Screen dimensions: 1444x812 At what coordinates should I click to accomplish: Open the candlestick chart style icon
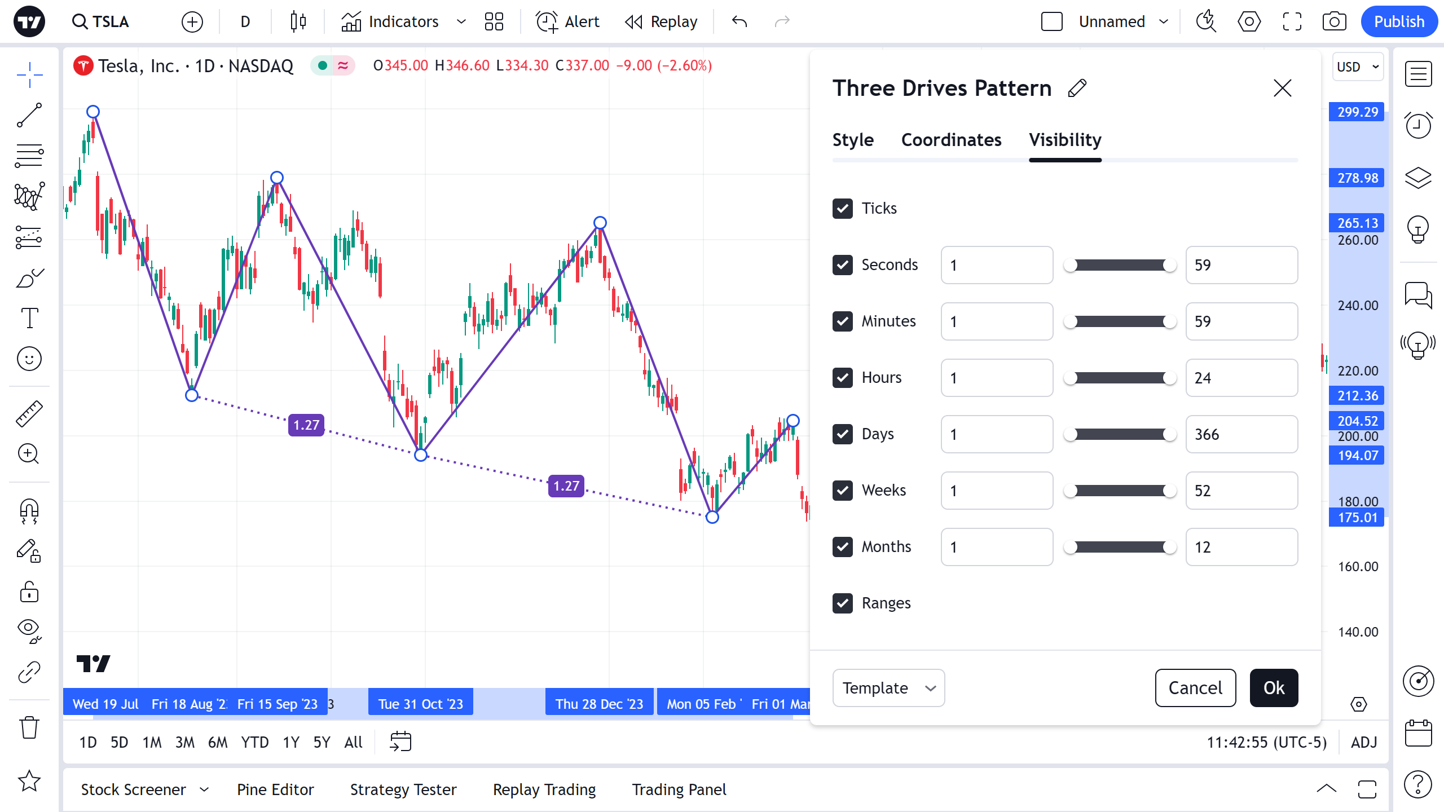point(298,21)
